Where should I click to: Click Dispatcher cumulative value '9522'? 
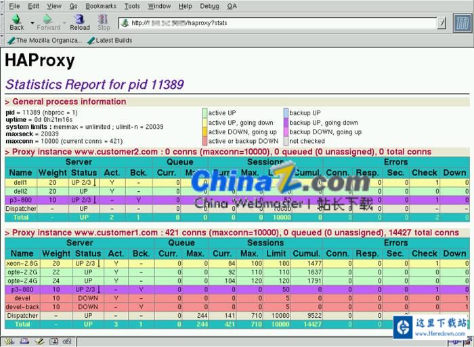pyautogui.click(x=314, y=316)
